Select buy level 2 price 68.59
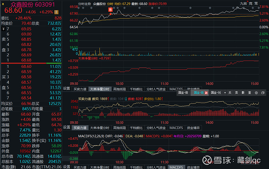This screenshot has height=169, width=269. 26,72
